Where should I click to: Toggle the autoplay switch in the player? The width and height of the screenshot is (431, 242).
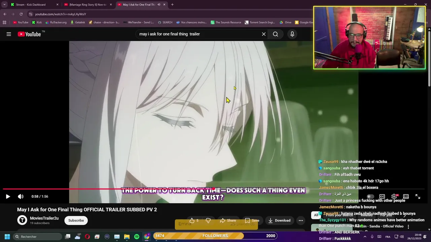[370, 197]
